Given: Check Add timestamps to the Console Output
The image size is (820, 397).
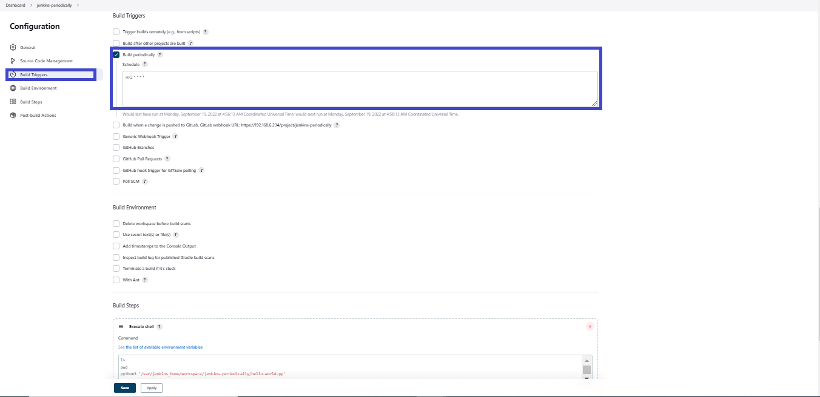Looking at the screenshot, I should pyautogui.click(x=116, y=246).
